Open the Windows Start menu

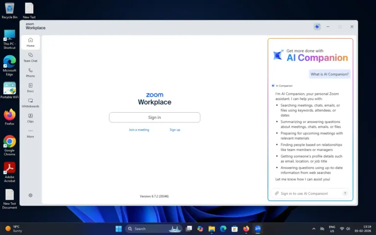pyautogui.click(x=118, y=229)
